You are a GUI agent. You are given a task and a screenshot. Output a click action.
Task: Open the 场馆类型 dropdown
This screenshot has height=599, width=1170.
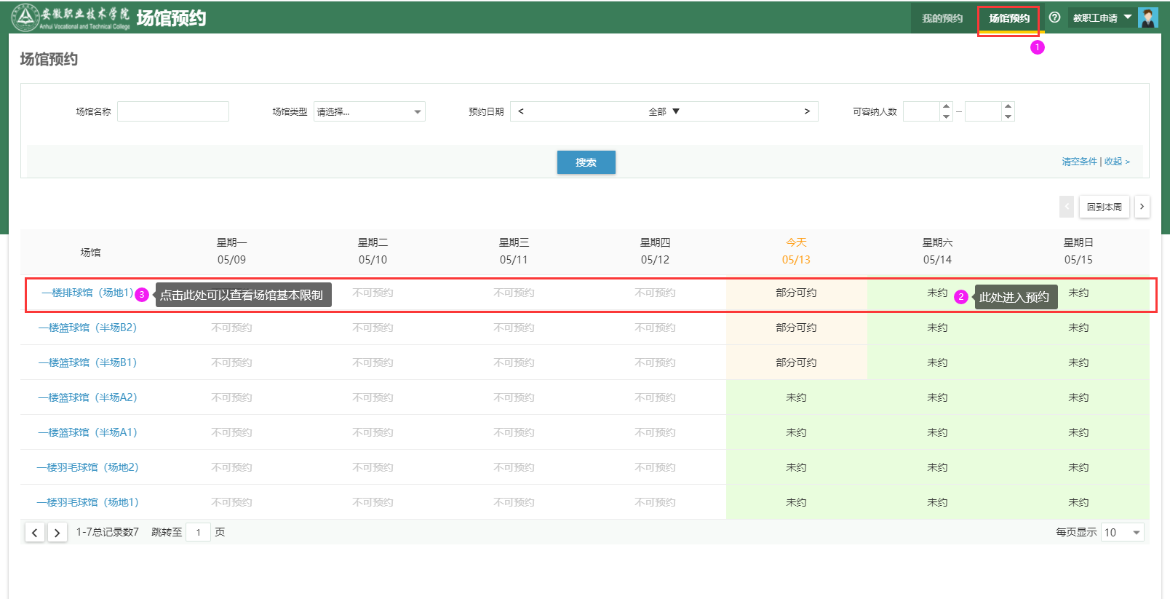369,111
